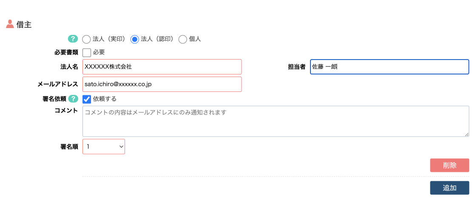Click the comment box resize handle

click(x=466, y=134)
